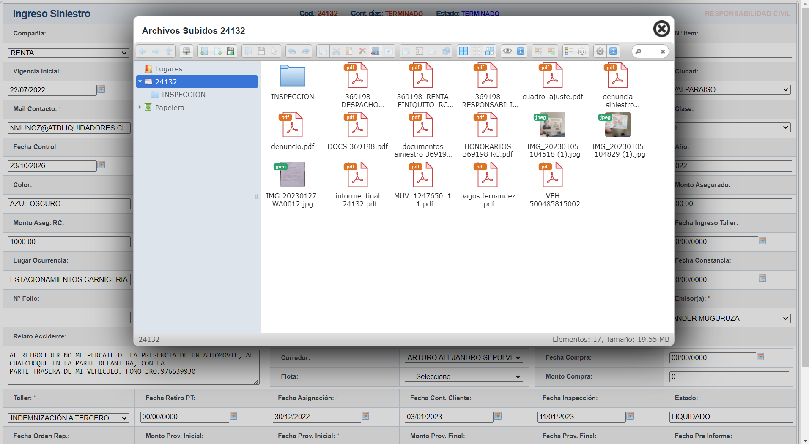Click the blue help question-mark icon
The height and width of the screenshot is (444, 809).
coord(613,51)
